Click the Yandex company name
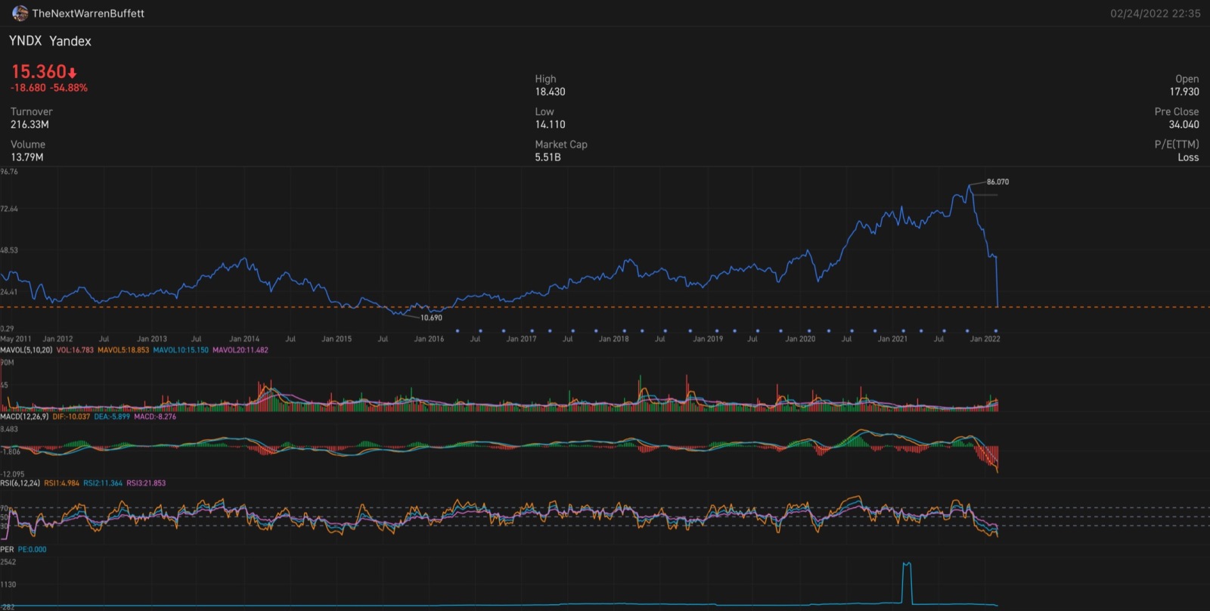The image size is (1210, 611). pyautogui.click(x=70, y=41)
